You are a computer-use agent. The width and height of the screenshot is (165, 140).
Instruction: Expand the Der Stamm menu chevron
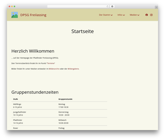coord(112,15)
